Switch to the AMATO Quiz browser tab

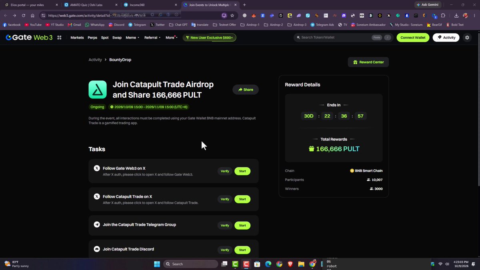point(90,5)
